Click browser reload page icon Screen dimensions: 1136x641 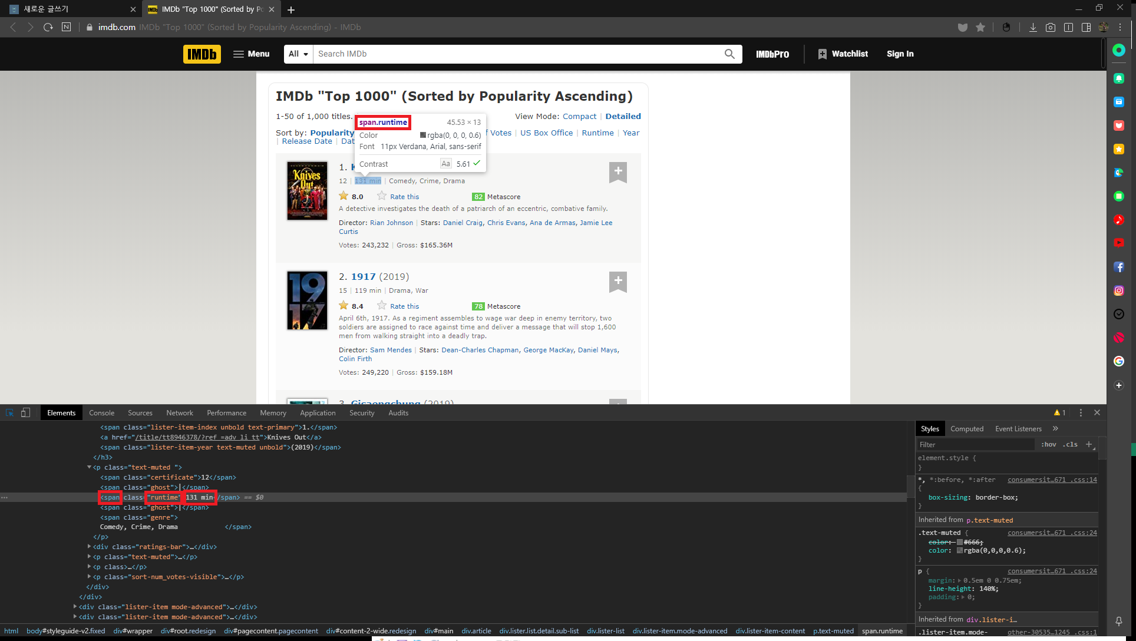48,27
